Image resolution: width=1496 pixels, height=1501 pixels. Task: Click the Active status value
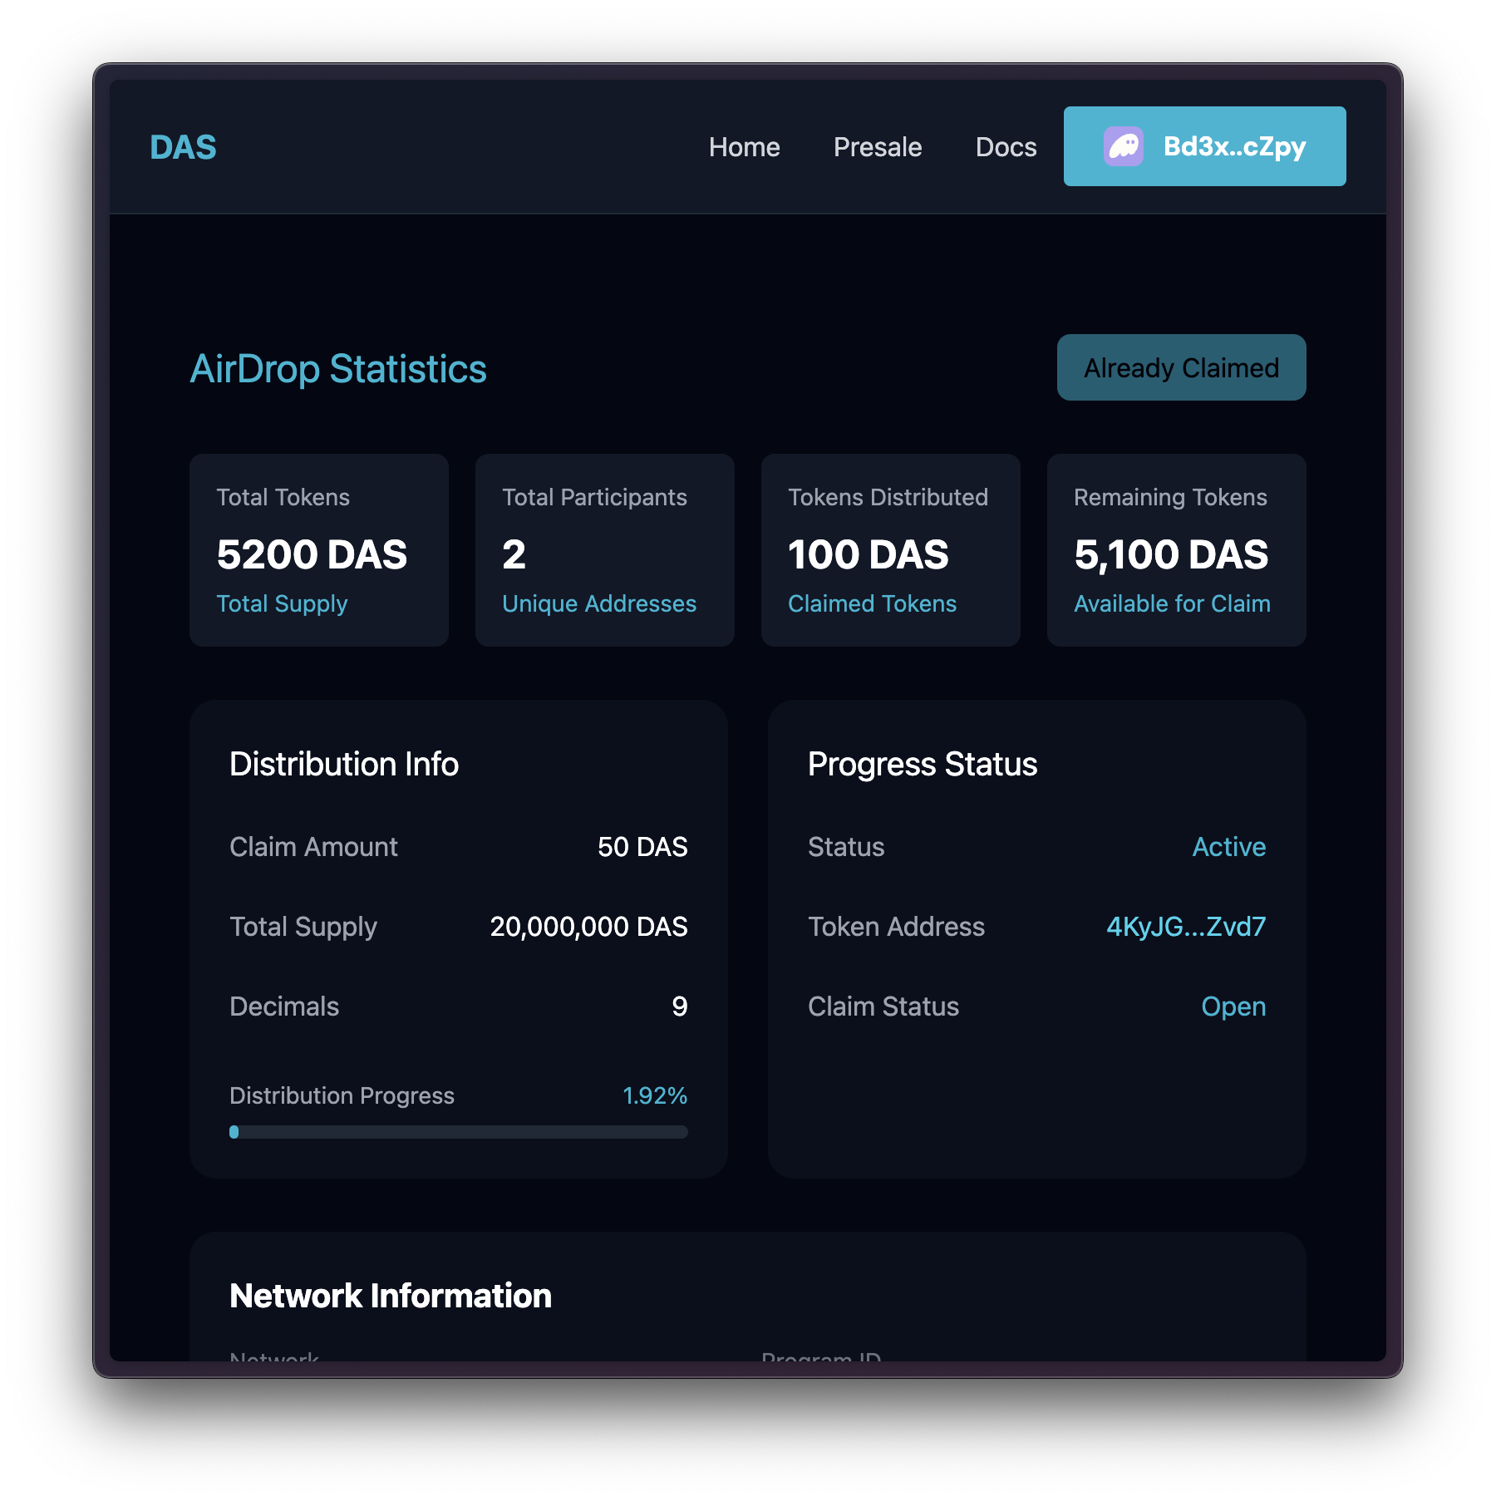(x=1228, y=847)
